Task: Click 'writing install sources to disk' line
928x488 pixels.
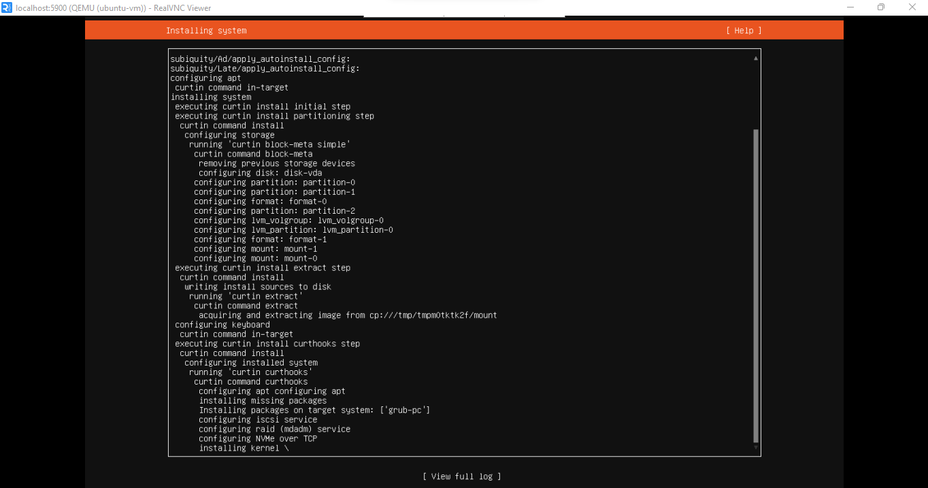Action: [x=258, y=288]
